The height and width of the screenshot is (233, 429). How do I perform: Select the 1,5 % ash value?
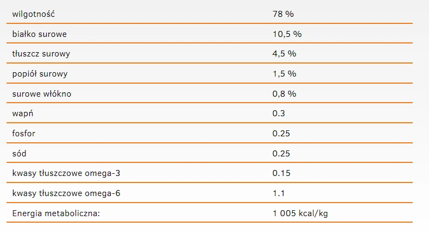coord(285,74)
